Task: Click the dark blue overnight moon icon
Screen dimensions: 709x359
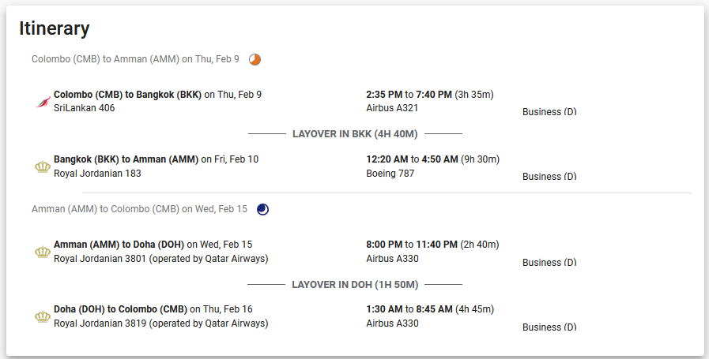Action: [262, 210]
